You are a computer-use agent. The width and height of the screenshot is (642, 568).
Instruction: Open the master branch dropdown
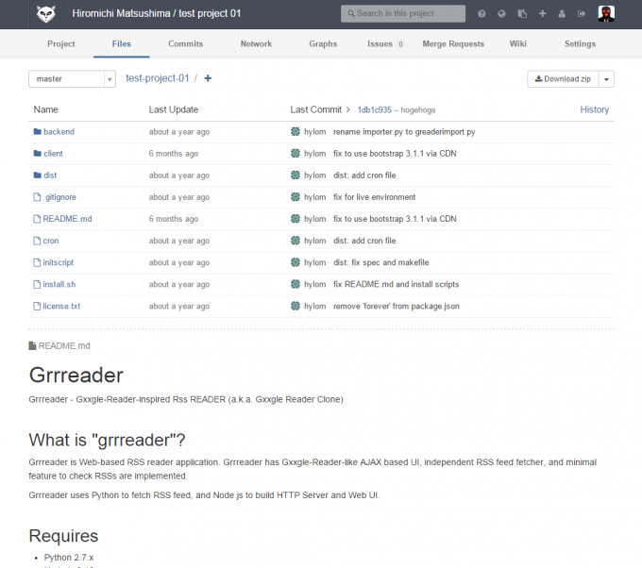click(72, 79)
